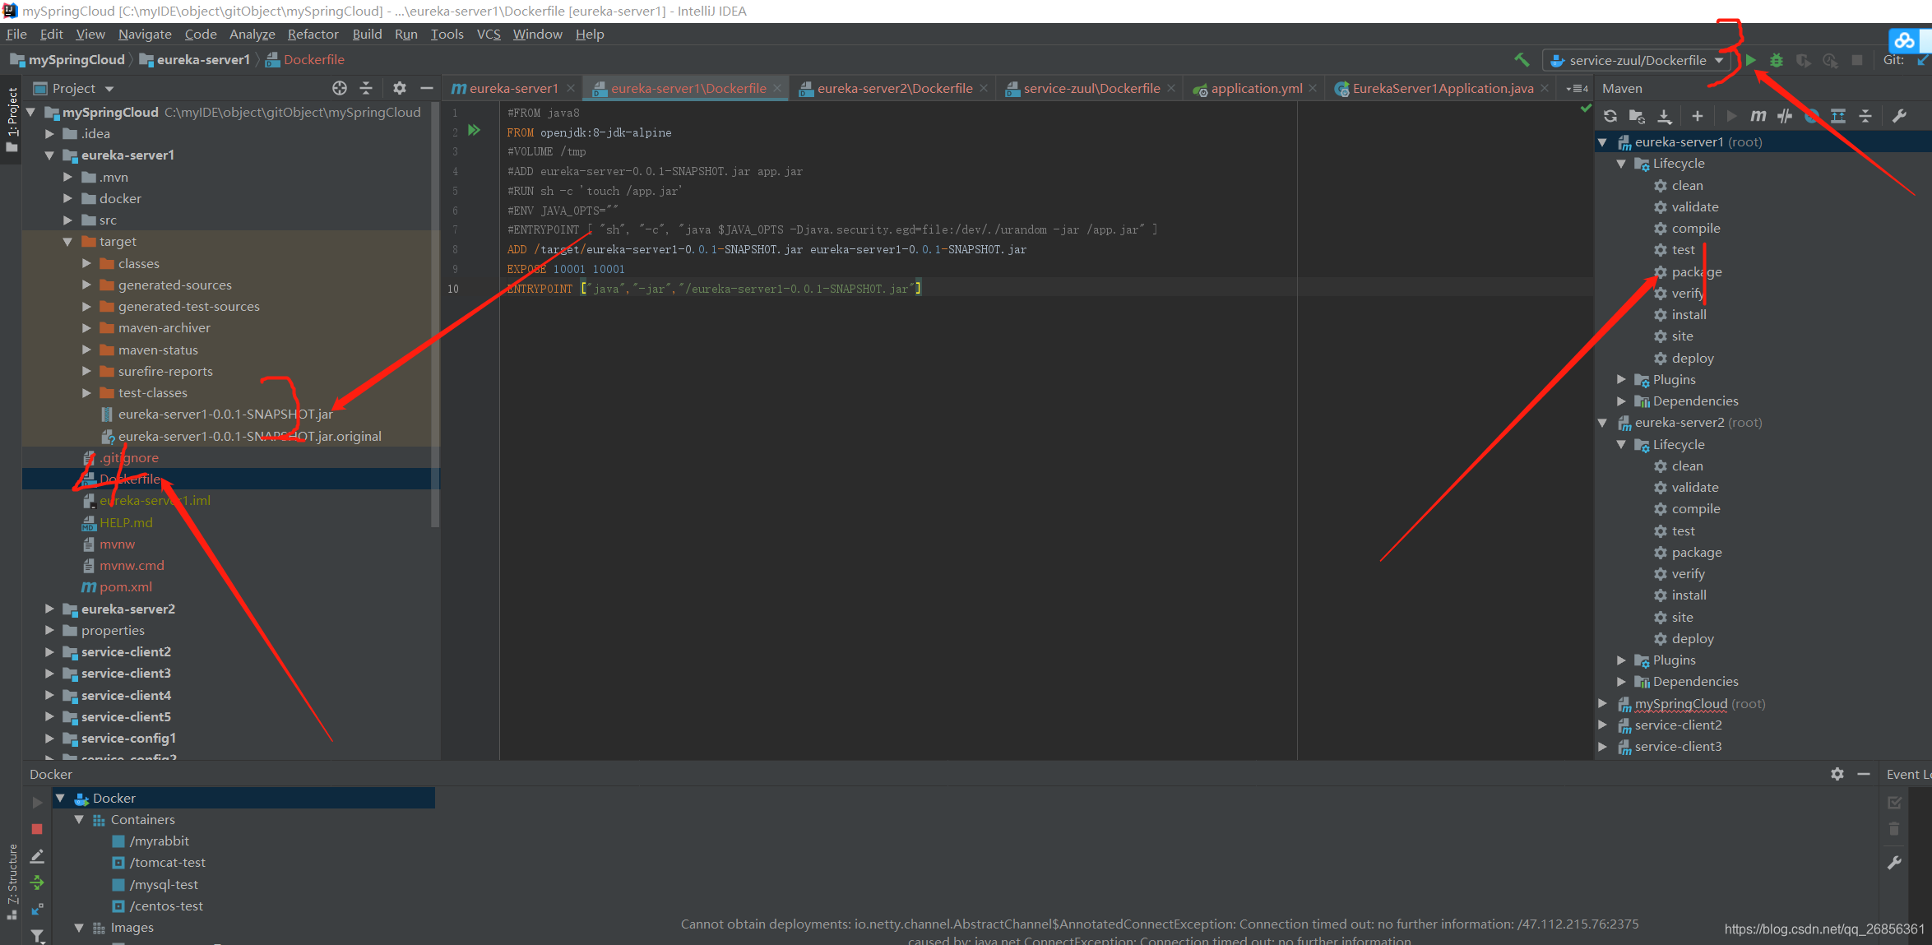
Task: Switch to application.yml tab
Action: (x=1256, y=88)
